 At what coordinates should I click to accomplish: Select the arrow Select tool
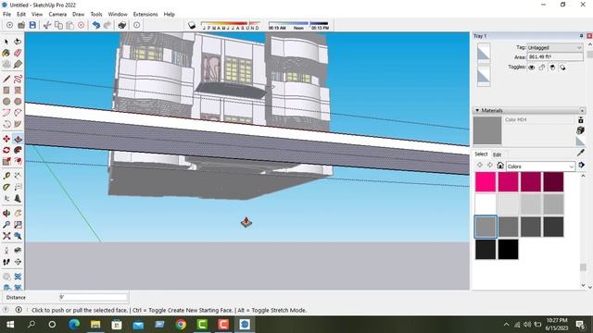6,42
